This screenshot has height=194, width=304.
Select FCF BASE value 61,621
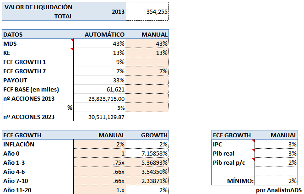pyautogui.click(x=100, y=89)
